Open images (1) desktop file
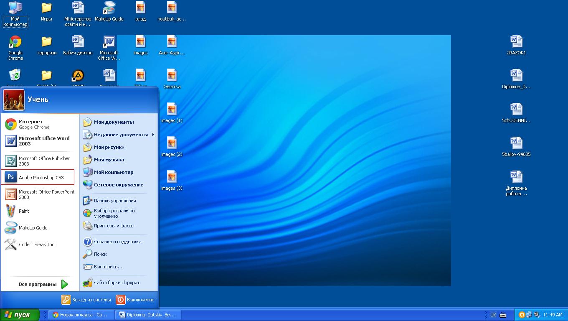This screenshot has height=321, width=568. 172,113
